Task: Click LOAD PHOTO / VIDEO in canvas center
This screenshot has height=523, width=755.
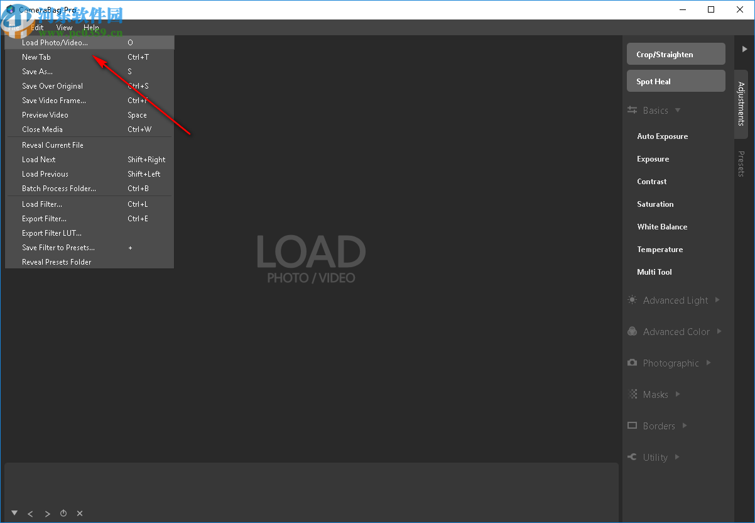Action: click(311, 259)
